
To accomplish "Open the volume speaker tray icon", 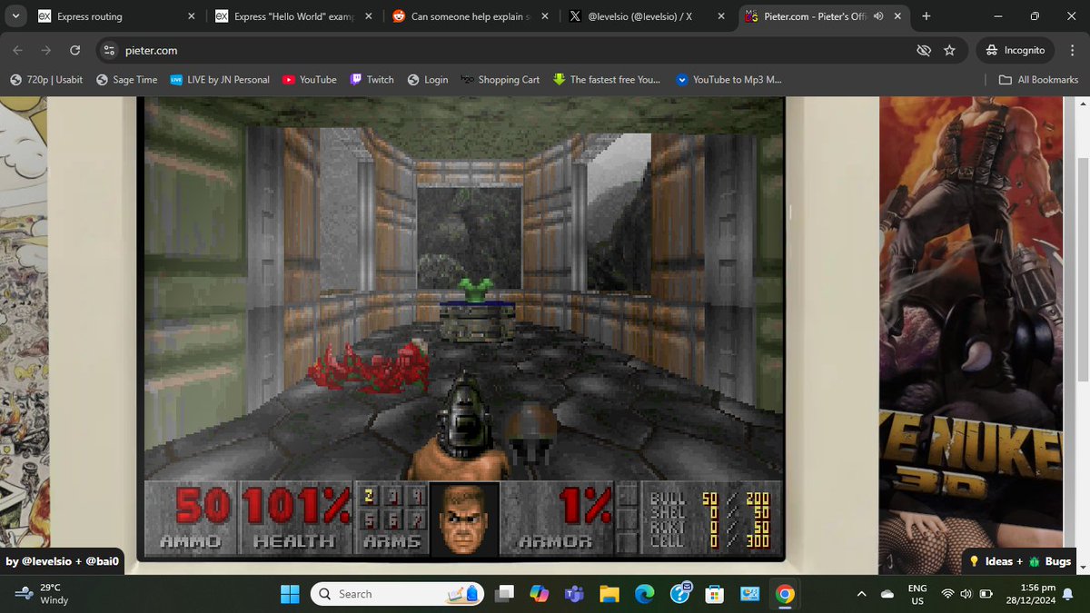I will [x=965, y=594].
